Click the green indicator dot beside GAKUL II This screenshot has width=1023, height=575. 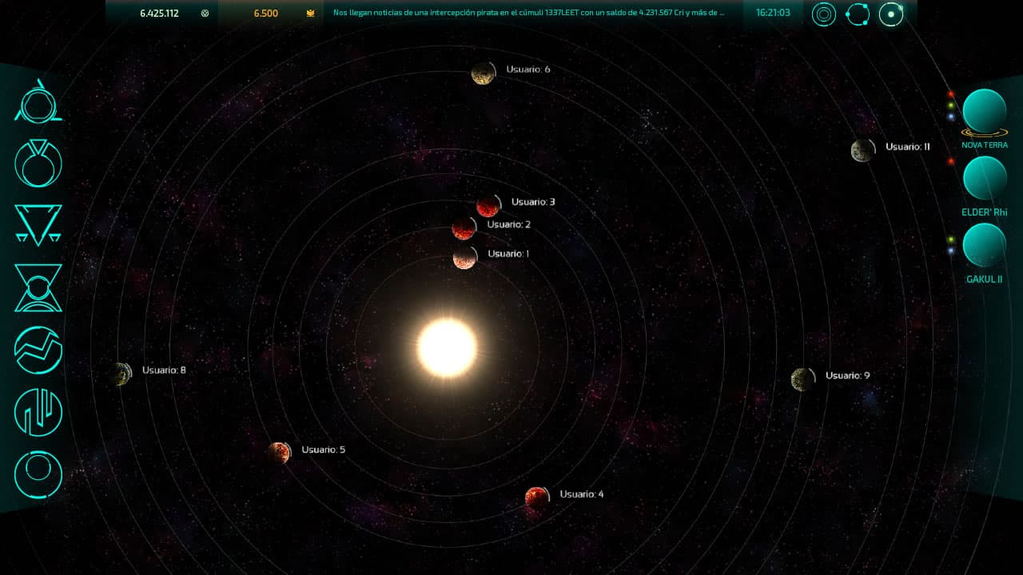point(951,240)
